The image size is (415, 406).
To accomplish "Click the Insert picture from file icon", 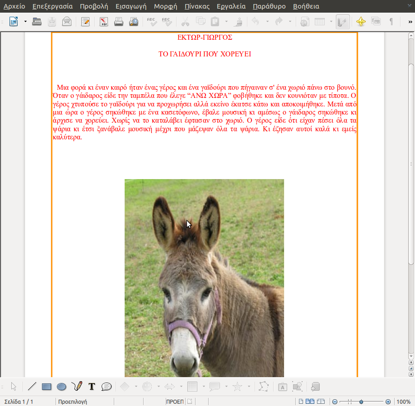I will point(298,387).
